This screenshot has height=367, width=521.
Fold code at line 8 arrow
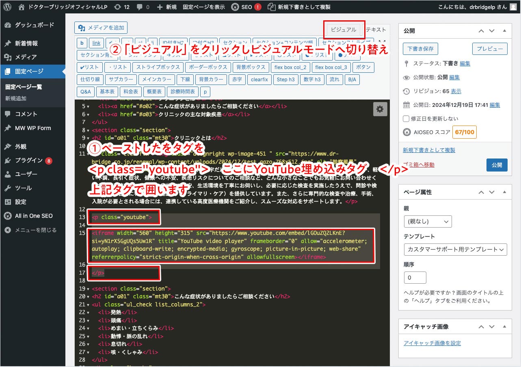[89, 130]
